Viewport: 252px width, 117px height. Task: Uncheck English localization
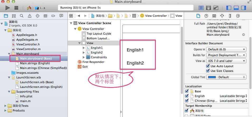[x=187, y=96]
